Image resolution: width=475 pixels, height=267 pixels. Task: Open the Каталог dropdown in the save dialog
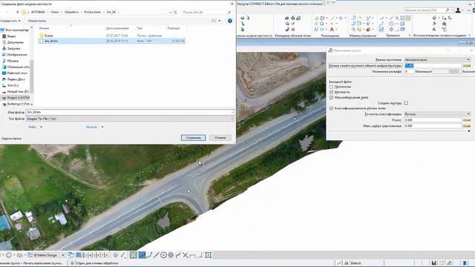click(x=95, y=127)
